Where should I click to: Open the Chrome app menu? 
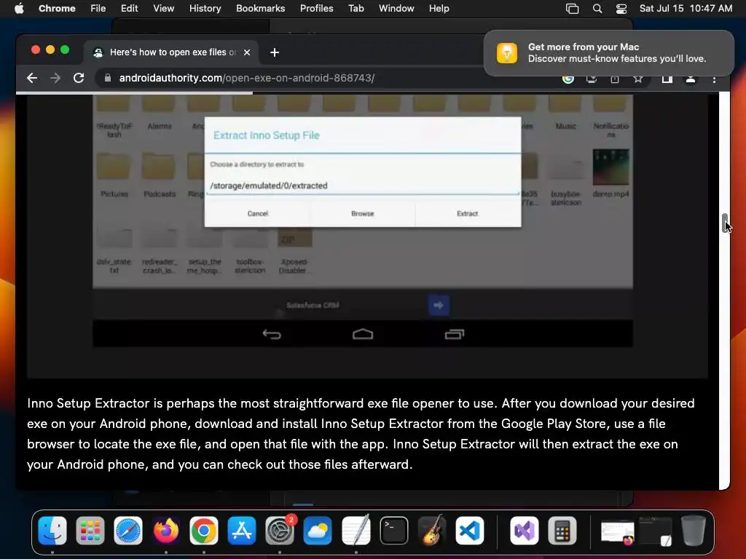point(57,9)
